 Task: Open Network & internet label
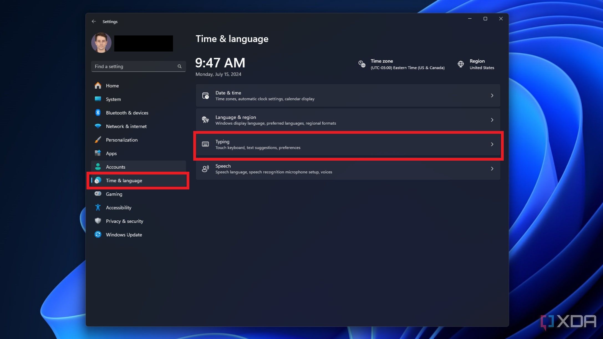tap(126, 126)
